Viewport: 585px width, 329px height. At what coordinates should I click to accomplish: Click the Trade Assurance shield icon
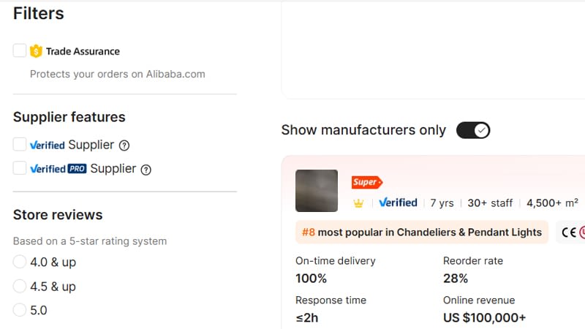37,51
